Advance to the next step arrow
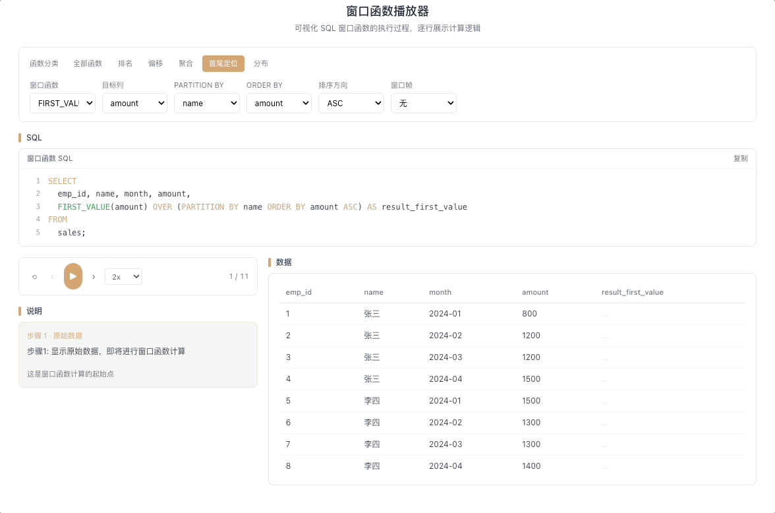 [x=94, y=276]
